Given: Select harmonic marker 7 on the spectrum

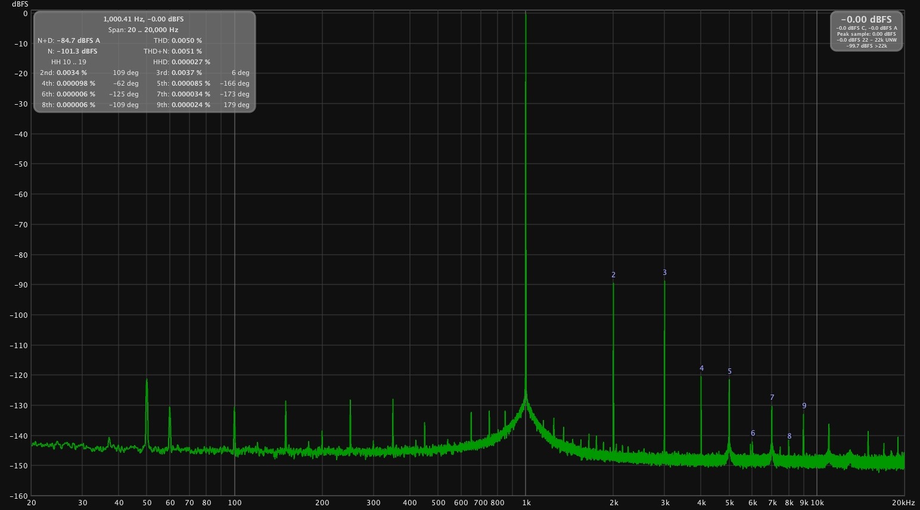Looking at the screenshot, I should tap(772, 398).
